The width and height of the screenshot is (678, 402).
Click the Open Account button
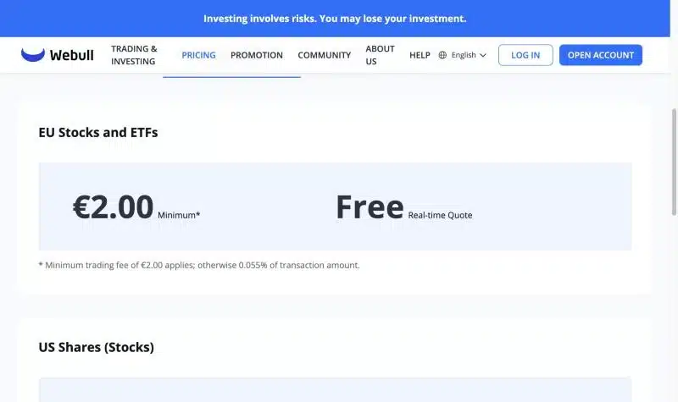pyautogui.click(x=601, y=55)
